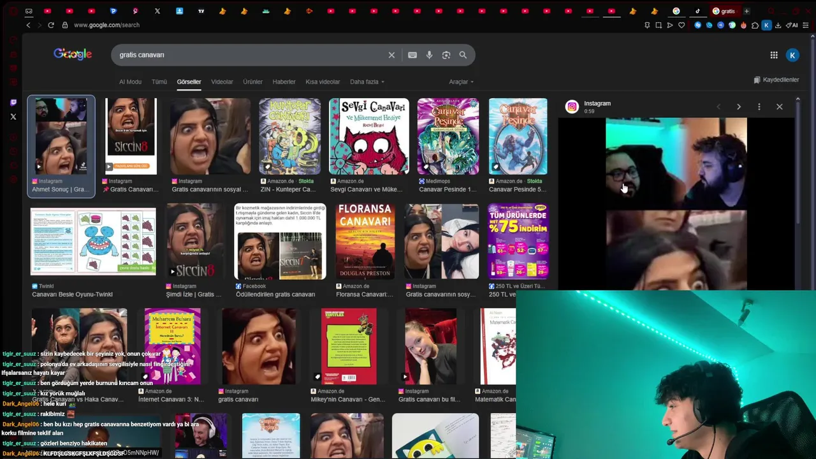Open the AI assistant toolbar button
The width and height of the screenshot is (816, 459).
(x=792, y=25)
